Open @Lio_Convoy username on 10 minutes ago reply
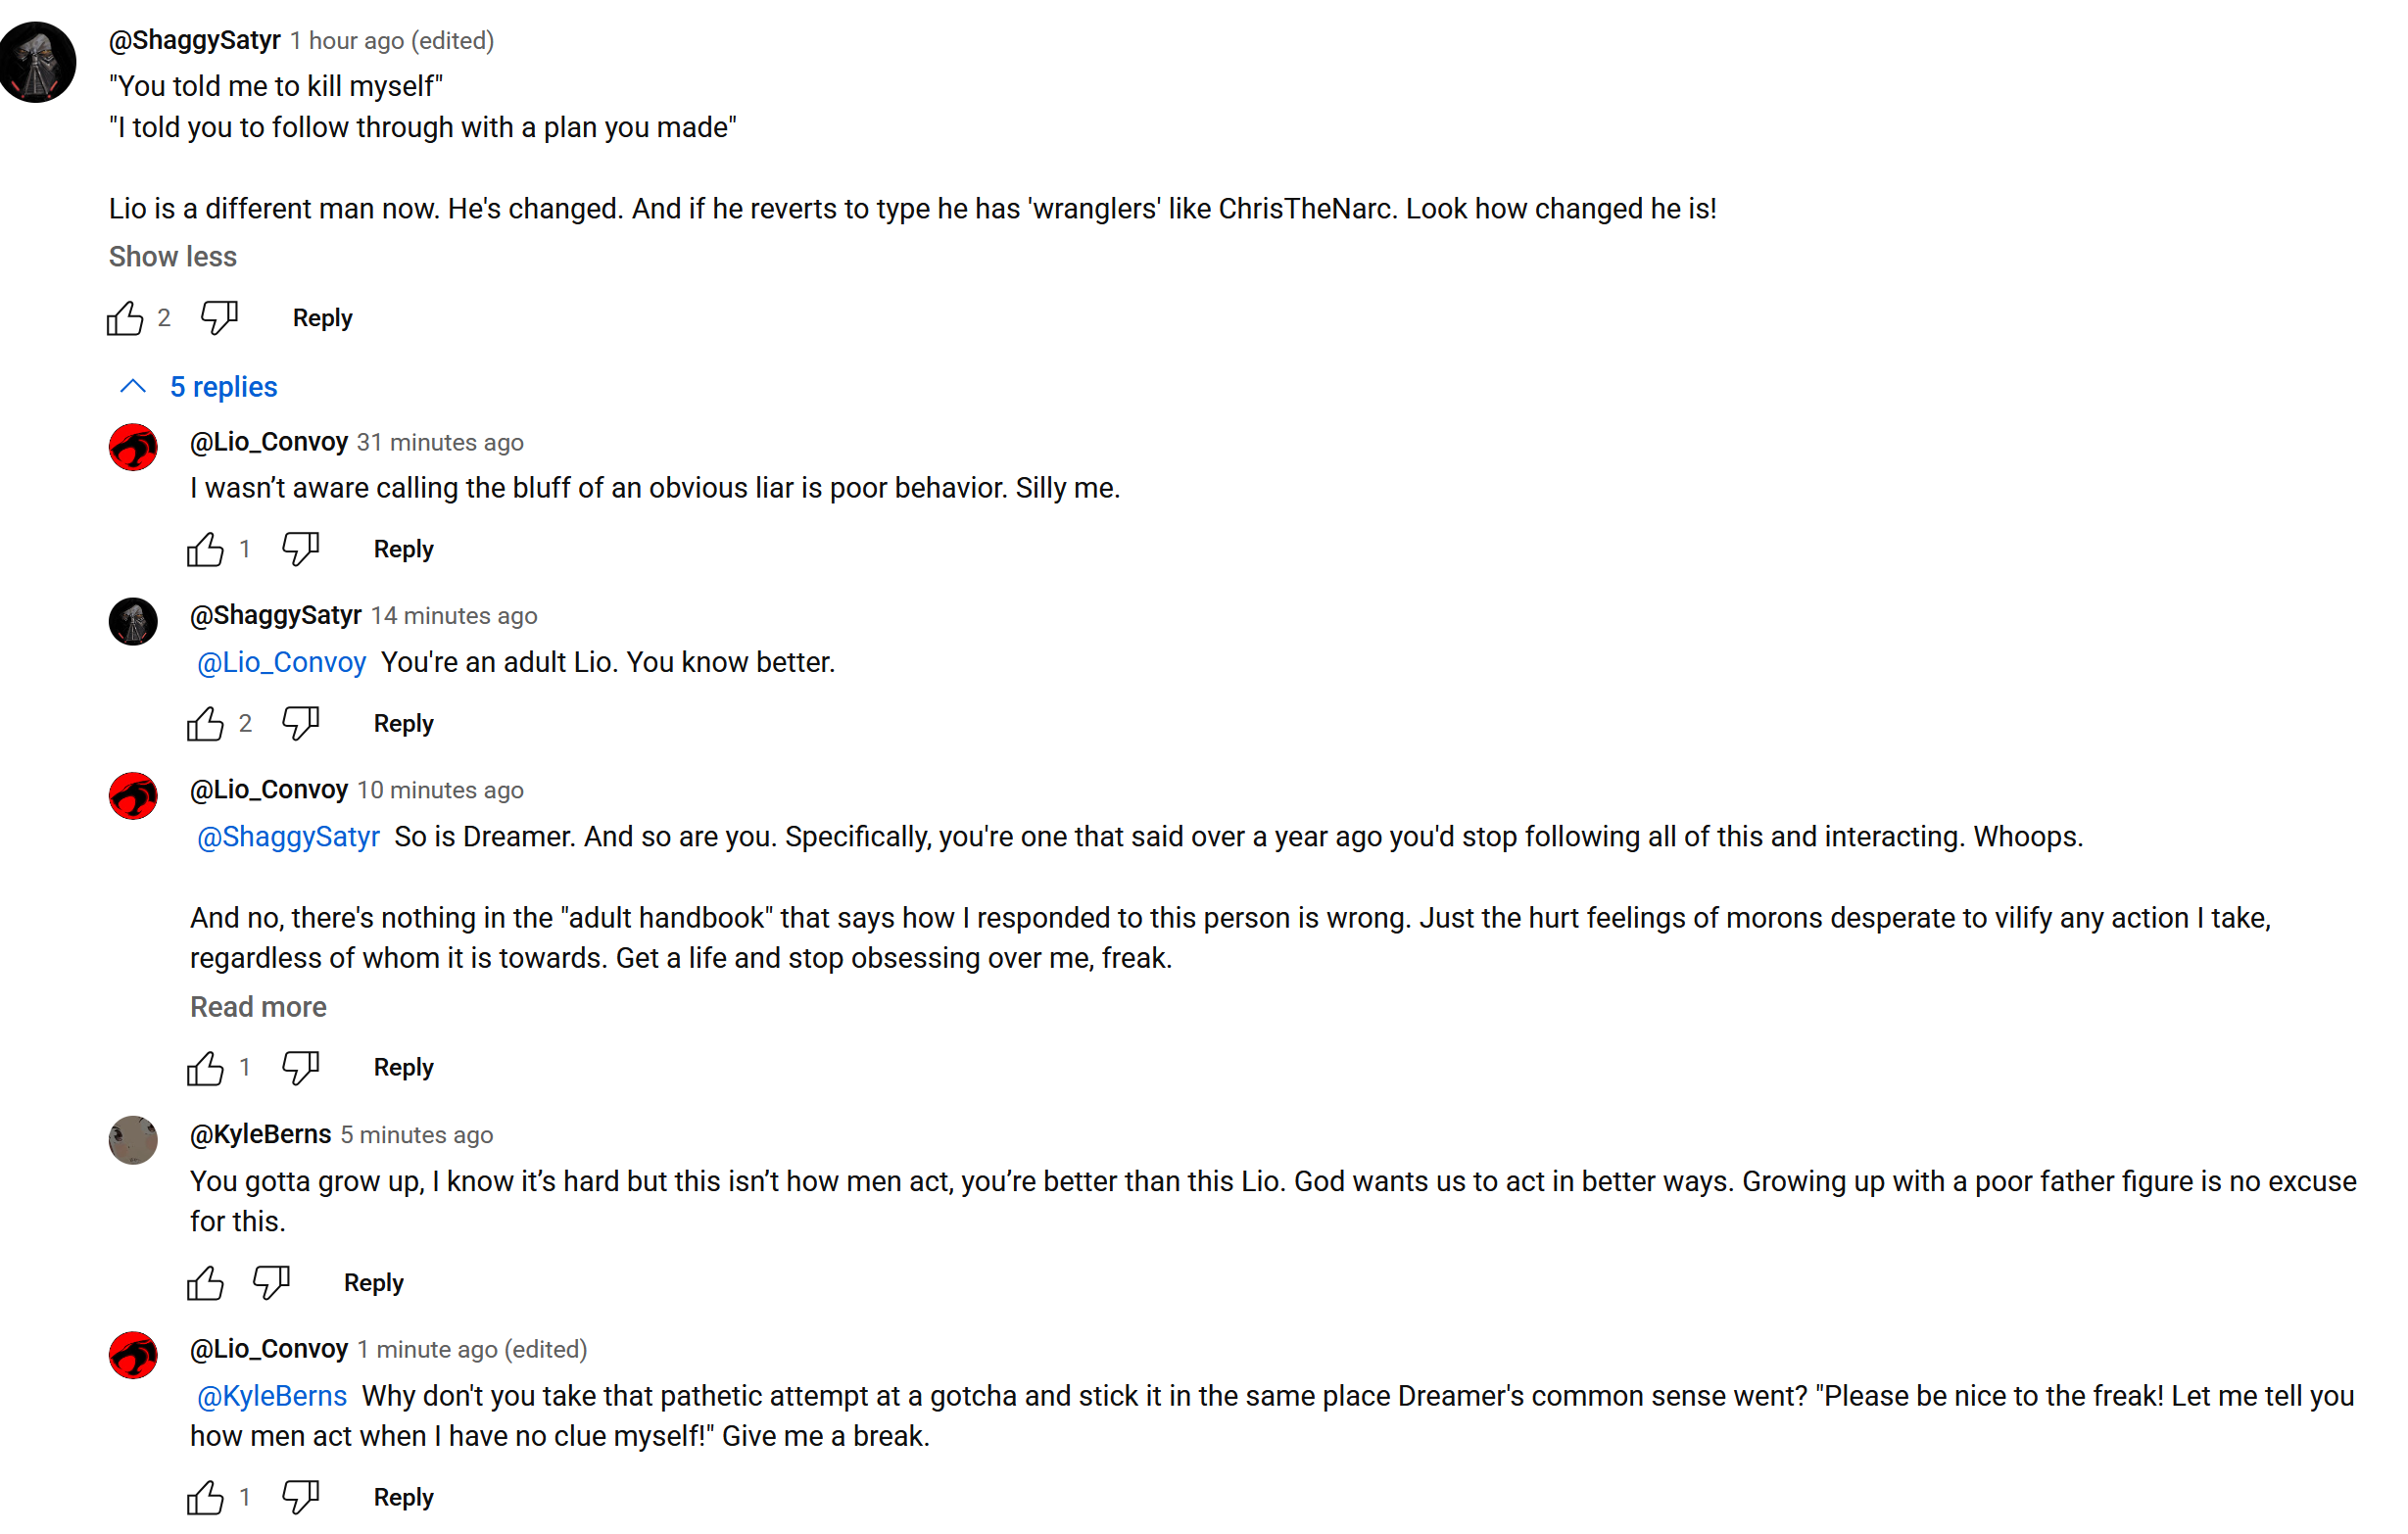The height and width of the screenshot is (1534, 2408). point(269,790)
